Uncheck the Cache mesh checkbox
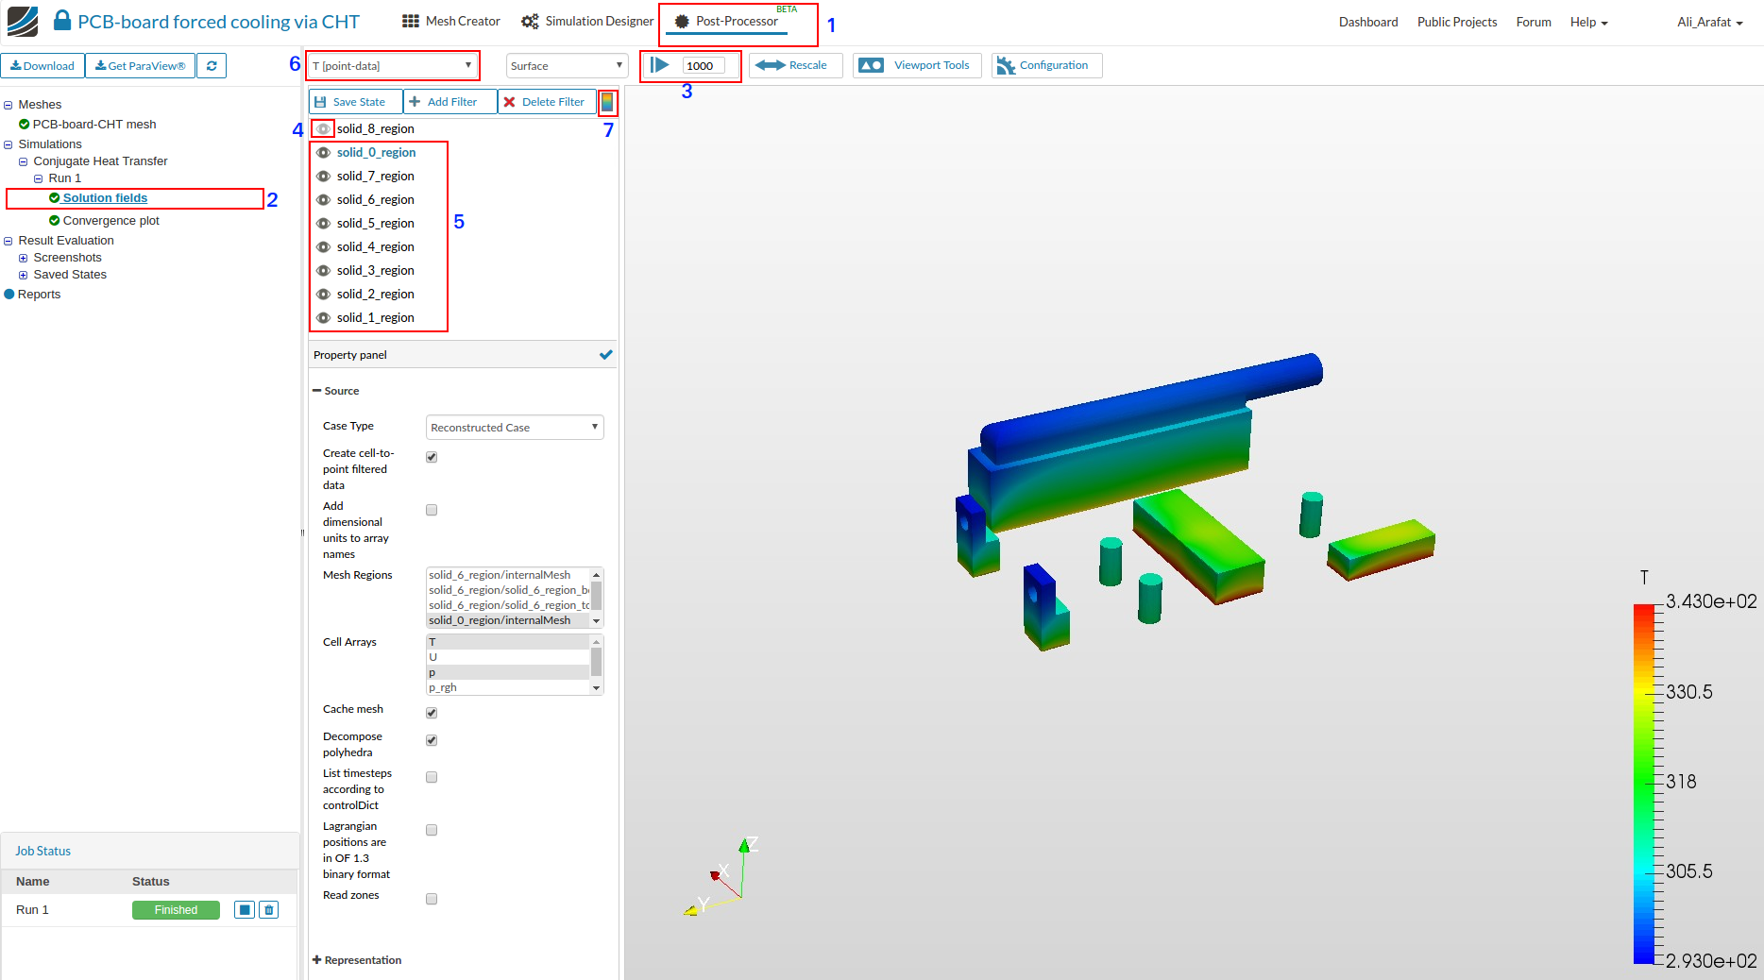 pyautogui.click(x=432, y=713)
